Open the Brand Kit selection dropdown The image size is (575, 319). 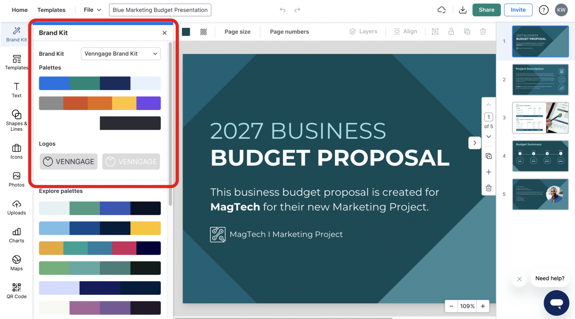[121, 53]
